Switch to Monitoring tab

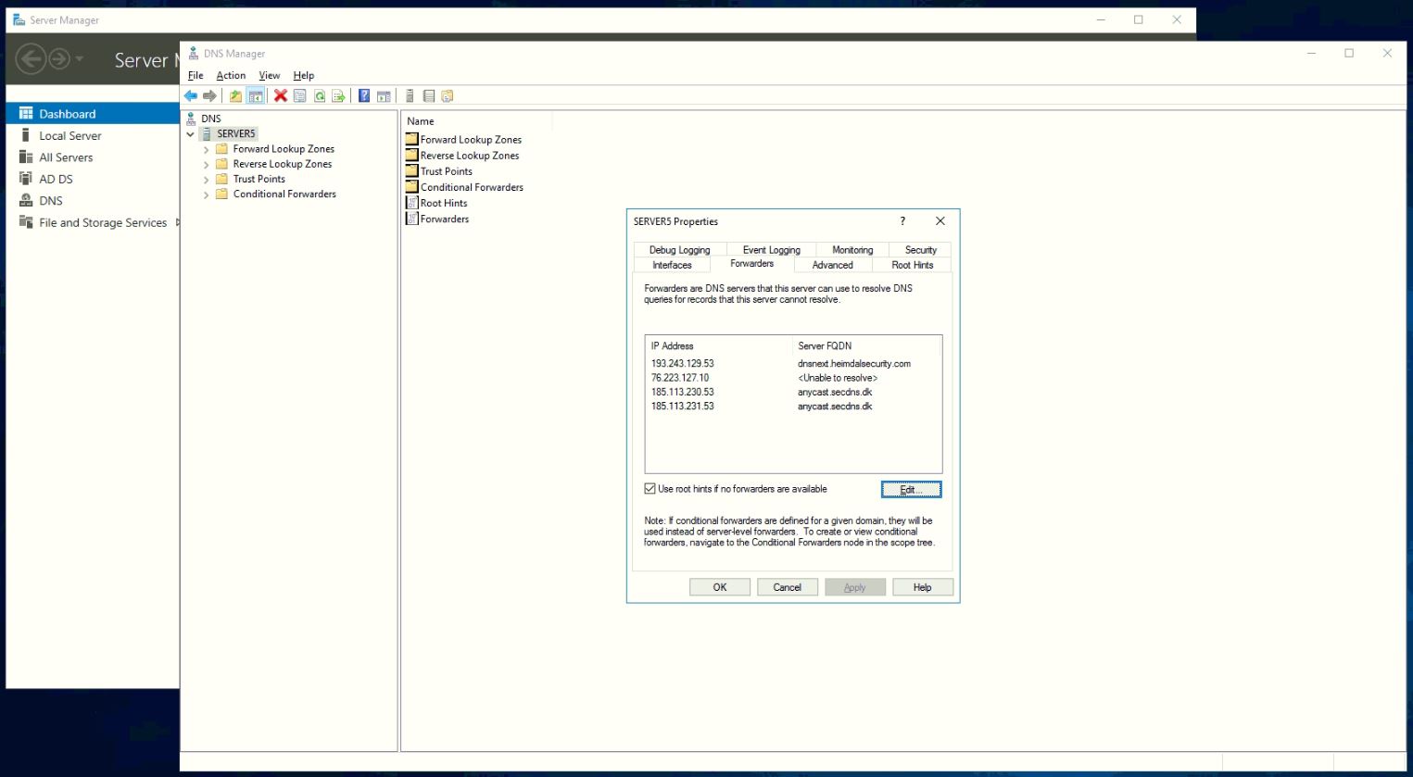(852, 250)
